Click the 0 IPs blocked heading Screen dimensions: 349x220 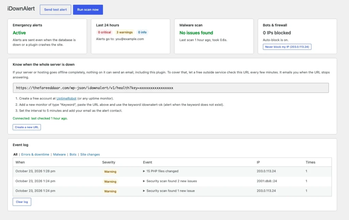coord(277,33)
